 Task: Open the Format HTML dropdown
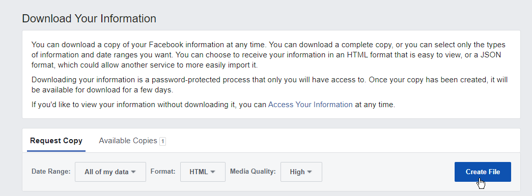tap(203, 172)
